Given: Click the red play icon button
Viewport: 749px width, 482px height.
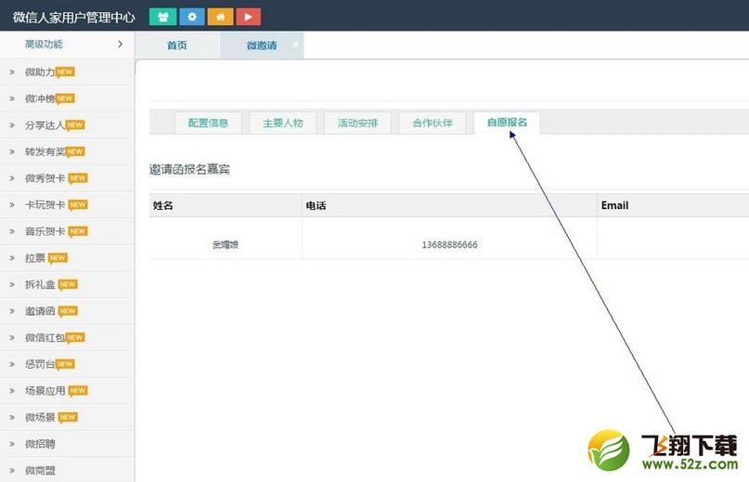Looking at the screenshot, I should click(x=249, y=17).
